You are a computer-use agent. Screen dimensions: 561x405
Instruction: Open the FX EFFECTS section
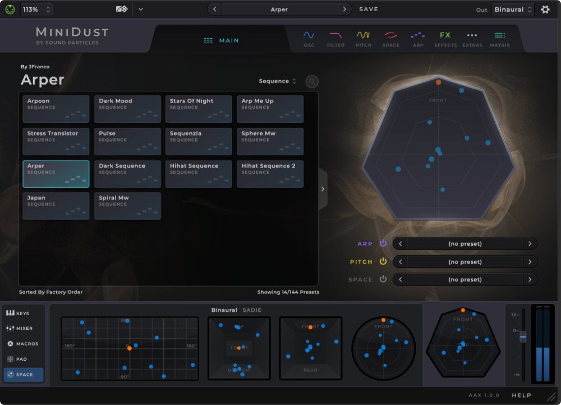[x=445, y=39]
